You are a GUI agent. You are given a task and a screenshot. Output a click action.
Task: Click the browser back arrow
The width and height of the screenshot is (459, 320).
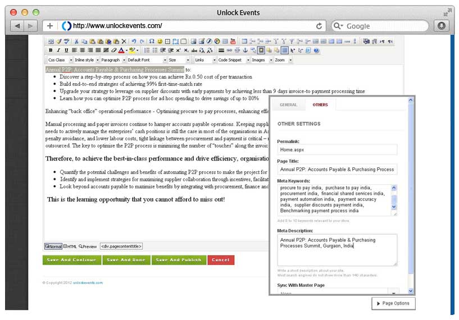coord(17,26)
